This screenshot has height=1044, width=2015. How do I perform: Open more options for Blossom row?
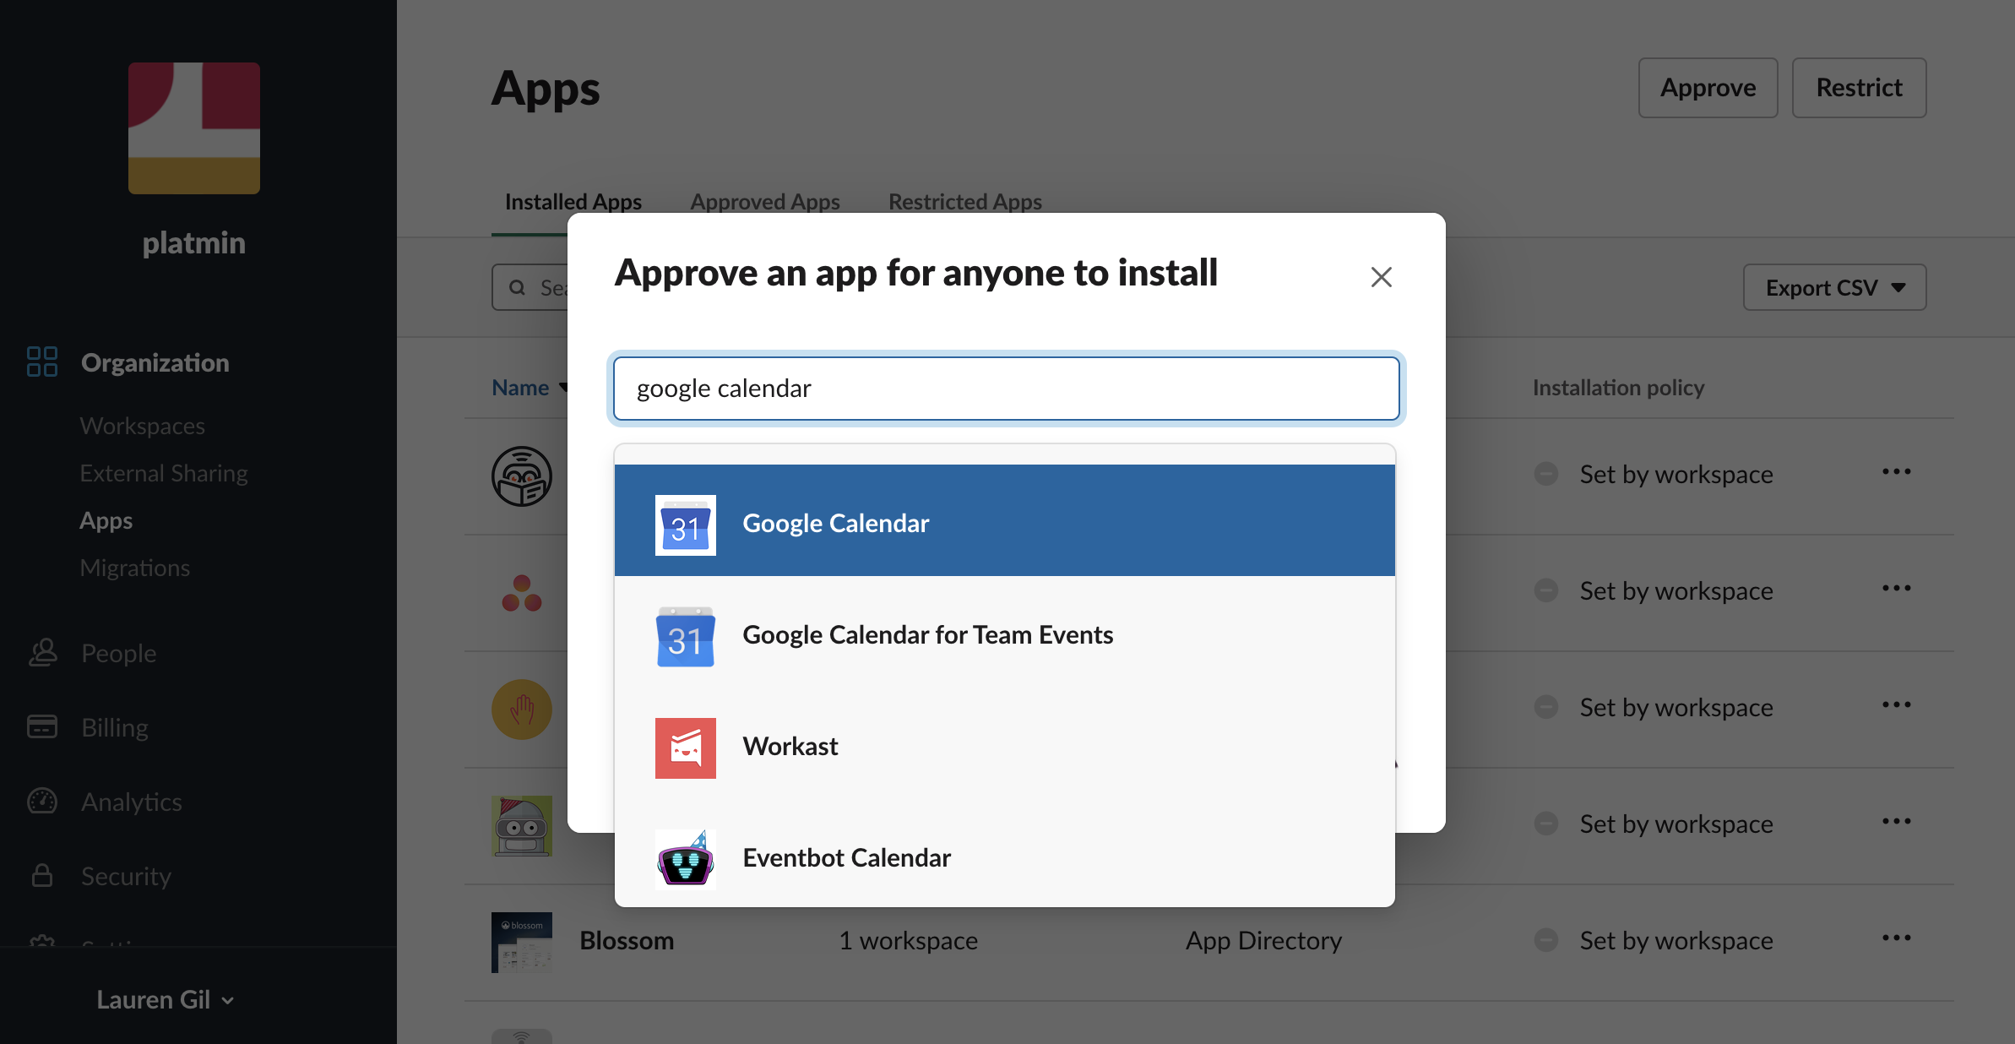[1896, 938]
